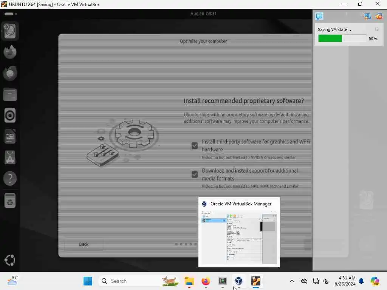Click the 'Including but not limited to NVIDIA' note
This screenshot has height=290, width=387.
pyautogui.click(x=249, y=157)
